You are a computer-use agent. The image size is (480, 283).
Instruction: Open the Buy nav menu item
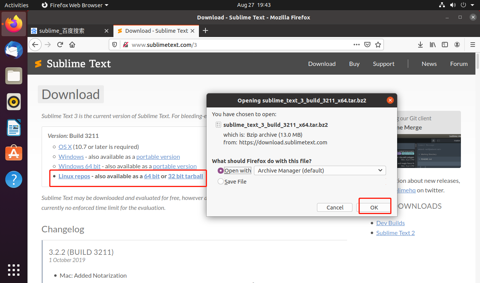pyautogui.click(x=354, y=64)
